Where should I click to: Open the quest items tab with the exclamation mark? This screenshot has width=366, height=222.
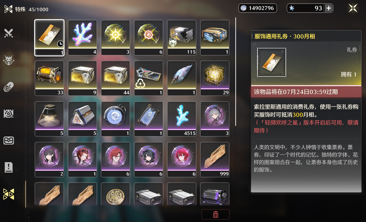point(9,167)
